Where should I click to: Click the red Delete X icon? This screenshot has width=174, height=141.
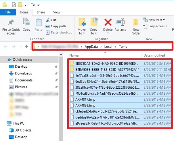tap(108, 22)
